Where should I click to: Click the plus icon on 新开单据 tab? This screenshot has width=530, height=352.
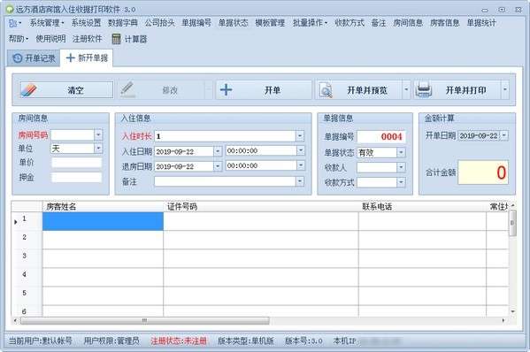70,57
